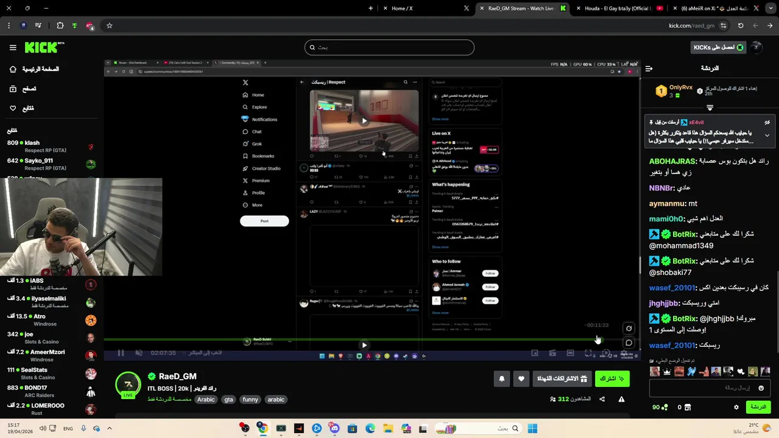
Task: Report the stream with the warning icon
Action: 621,399
